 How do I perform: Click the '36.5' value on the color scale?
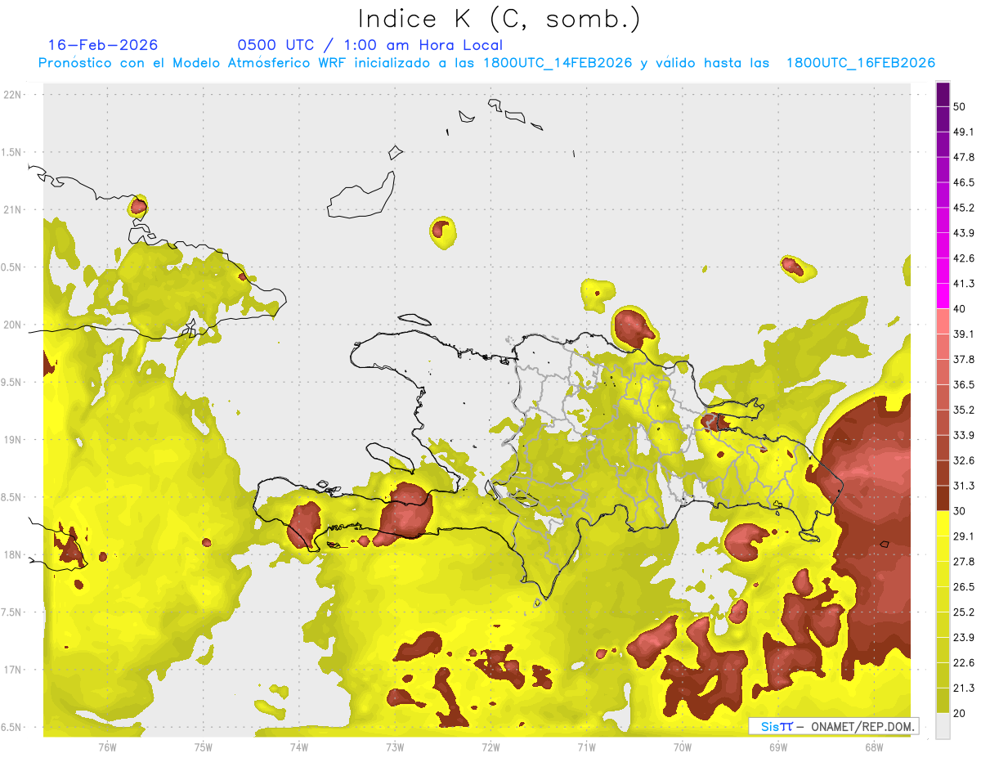pyautogui.click(x=964, y=384)
